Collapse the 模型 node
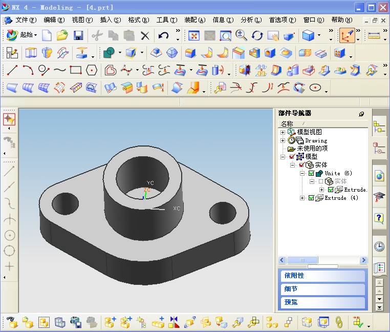Viewport: 390px width, 332px height. tap(283, 157)
